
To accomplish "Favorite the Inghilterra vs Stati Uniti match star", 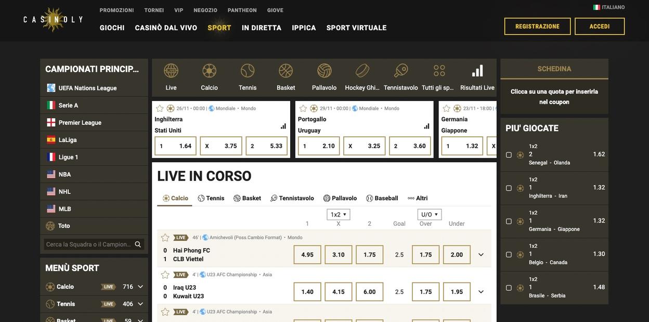I will [x=160, y=108].
